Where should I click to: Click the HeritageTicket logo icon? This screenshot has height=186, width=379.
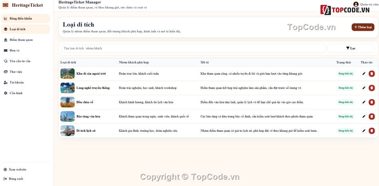click(5, 5)
